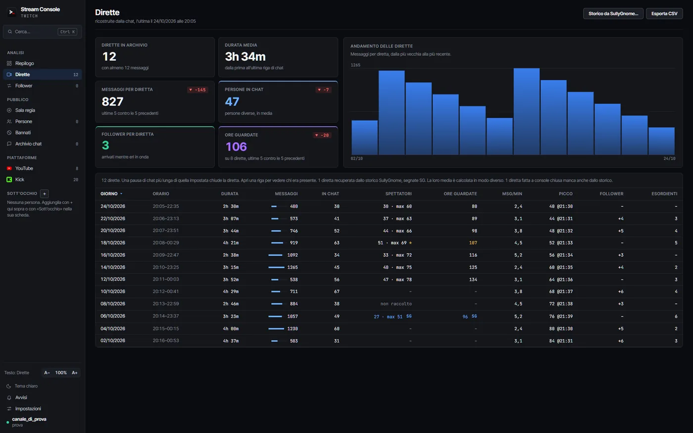This screenshot has width=693, height=433.
Task: Click the last bar of the Andamento chart
Action: pyautogui.click(x=661, y=141)
